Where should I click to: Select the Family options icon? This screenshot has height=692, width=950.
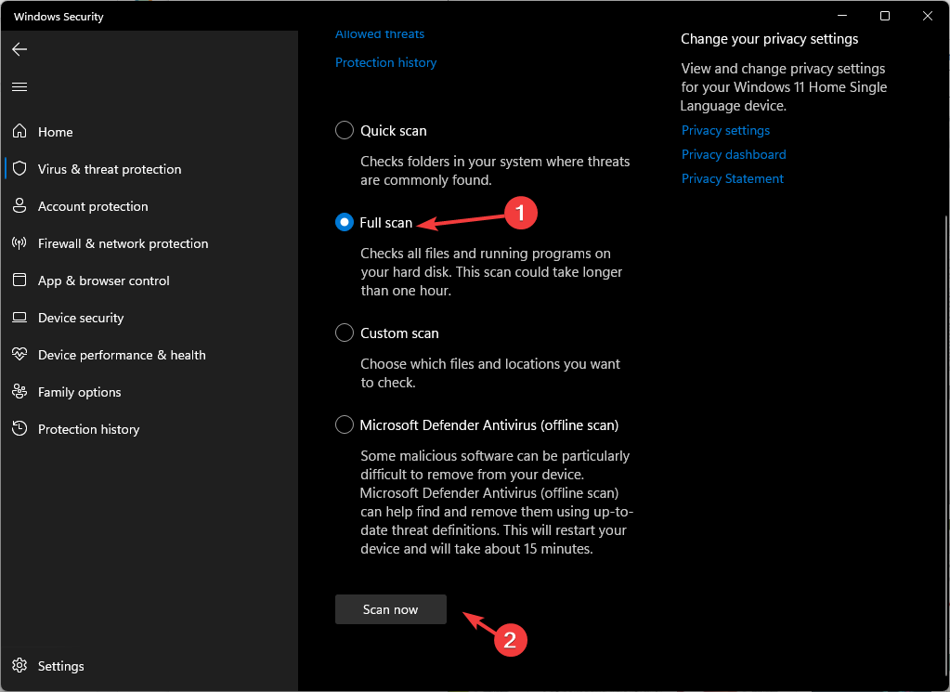coord(19,391)
